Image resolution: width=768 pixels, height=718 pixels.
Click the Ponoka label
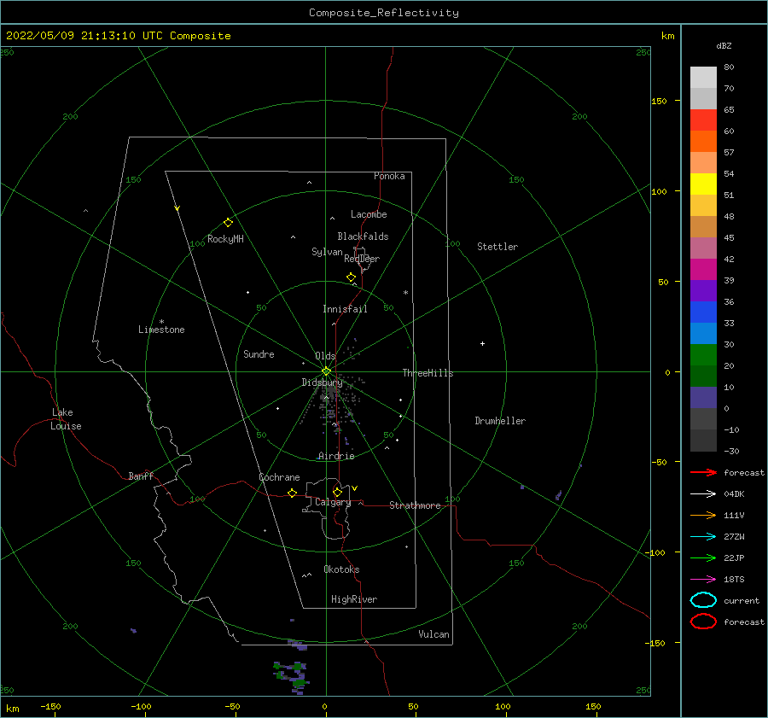click(389, 176)
